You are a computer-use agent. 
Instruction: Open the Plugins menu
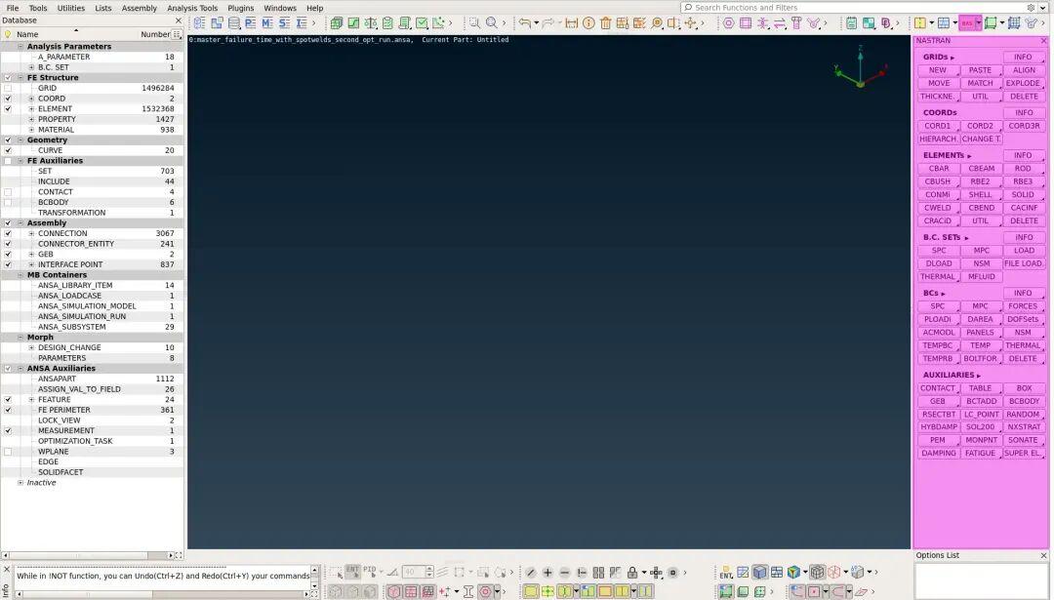[241, 8]
